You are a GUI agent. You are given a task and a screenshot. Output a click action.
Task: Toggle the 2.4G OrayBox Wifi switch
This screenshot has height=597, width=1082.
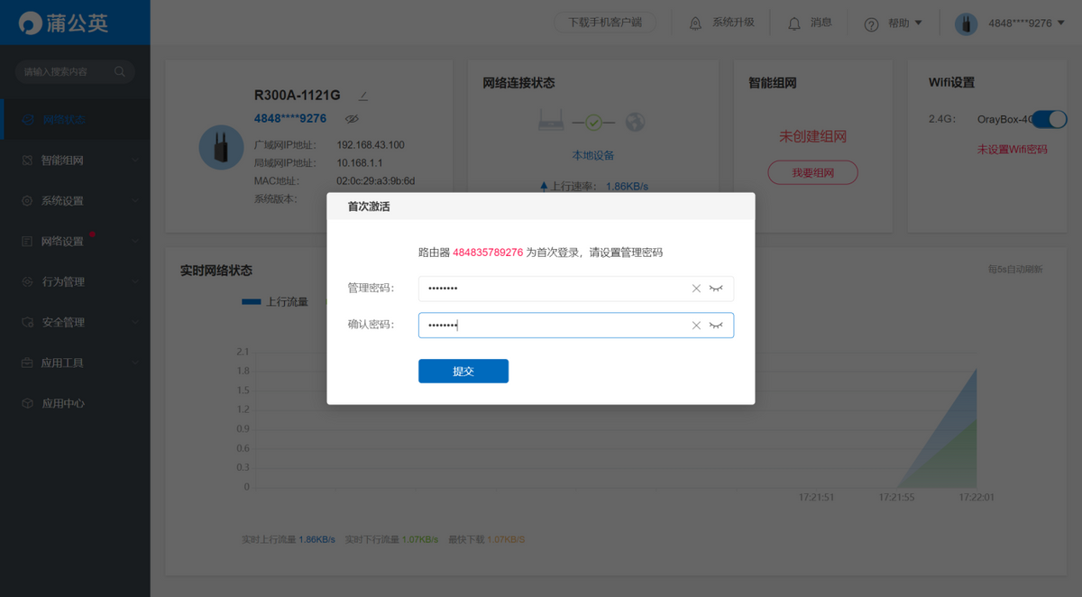pyautogui.click(x=1049, y=119)
